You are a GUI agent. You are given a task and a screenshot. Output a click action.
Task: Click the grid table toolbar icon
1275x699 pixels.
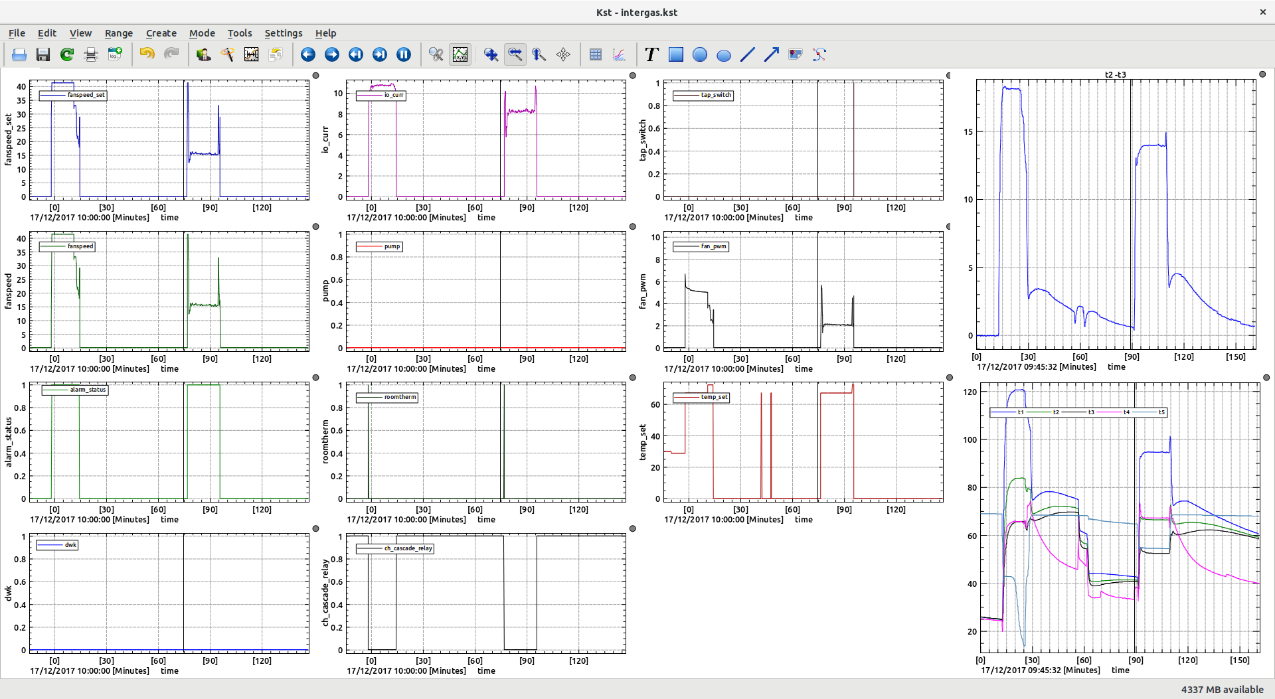coord(596,54)
